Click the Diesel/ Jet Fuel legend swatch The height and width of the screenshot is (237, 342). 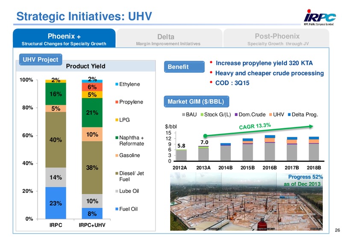click(x=117, y=173)
